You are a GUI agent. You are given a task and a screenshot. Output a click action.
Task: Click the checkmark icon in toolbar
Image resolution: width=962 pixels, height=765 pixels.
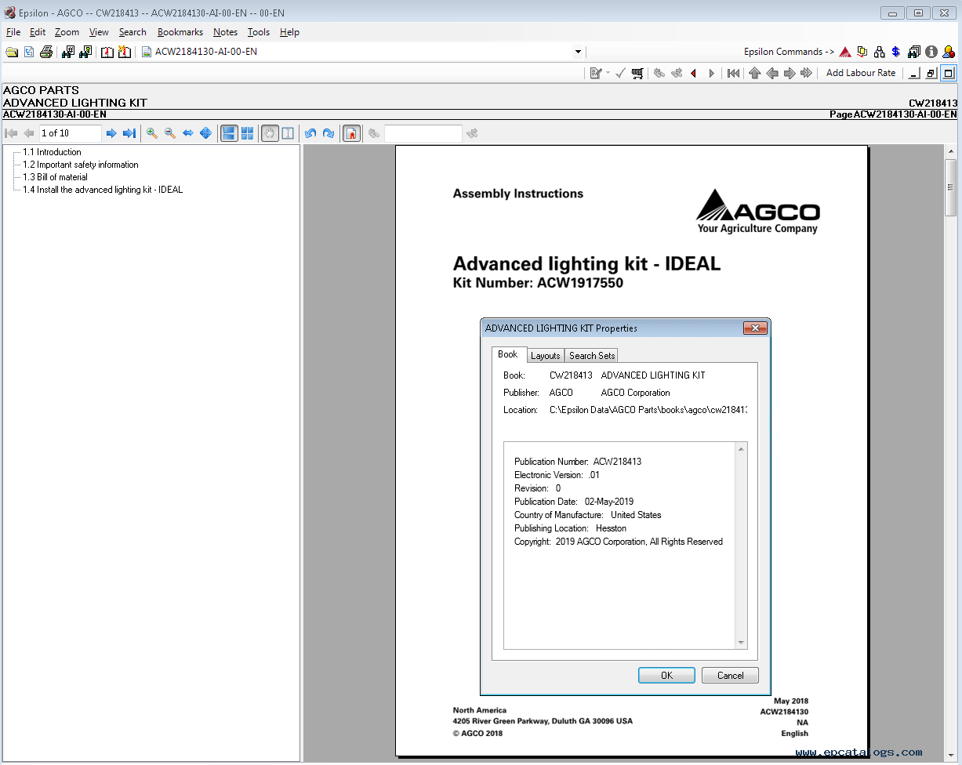(620, 73)
